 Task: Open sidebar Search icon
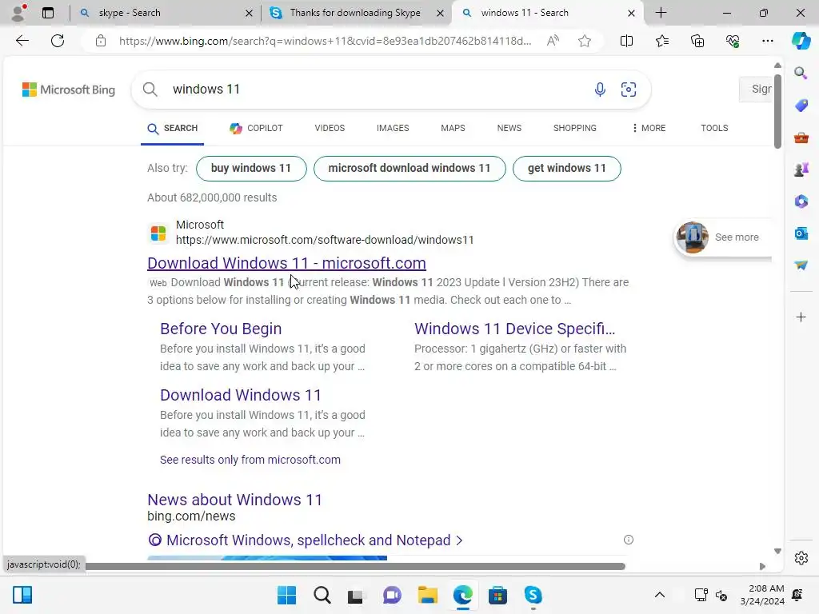801,73
